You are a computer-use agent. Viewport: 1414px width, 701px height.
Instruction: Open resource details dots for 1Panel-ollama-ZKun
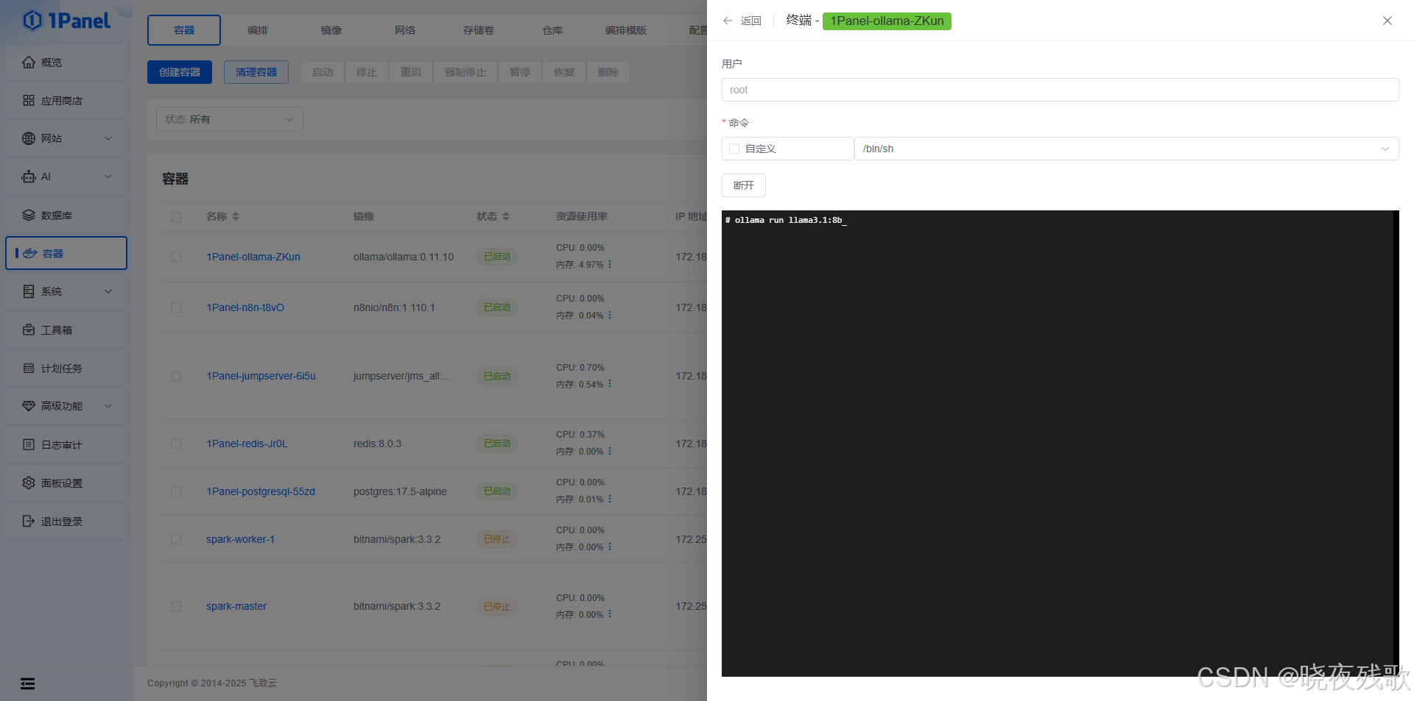(x=610, y=264)
